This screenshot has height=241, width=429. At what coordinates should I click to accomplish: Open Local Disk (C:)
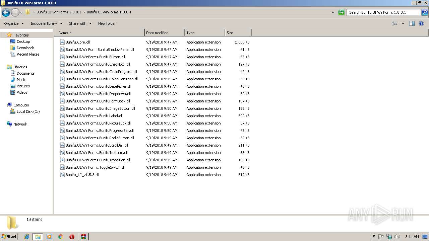tap(28, 111)
